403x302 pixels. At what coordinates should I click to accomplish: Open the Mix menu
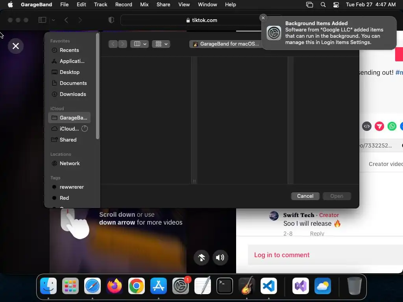click(144, 5)
